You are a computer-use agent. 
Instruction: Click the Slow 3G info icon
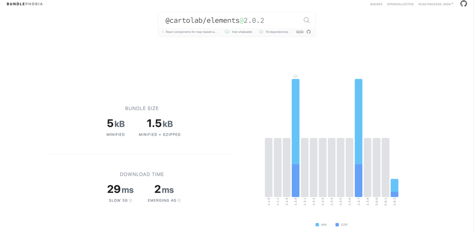tap(130, 200)
